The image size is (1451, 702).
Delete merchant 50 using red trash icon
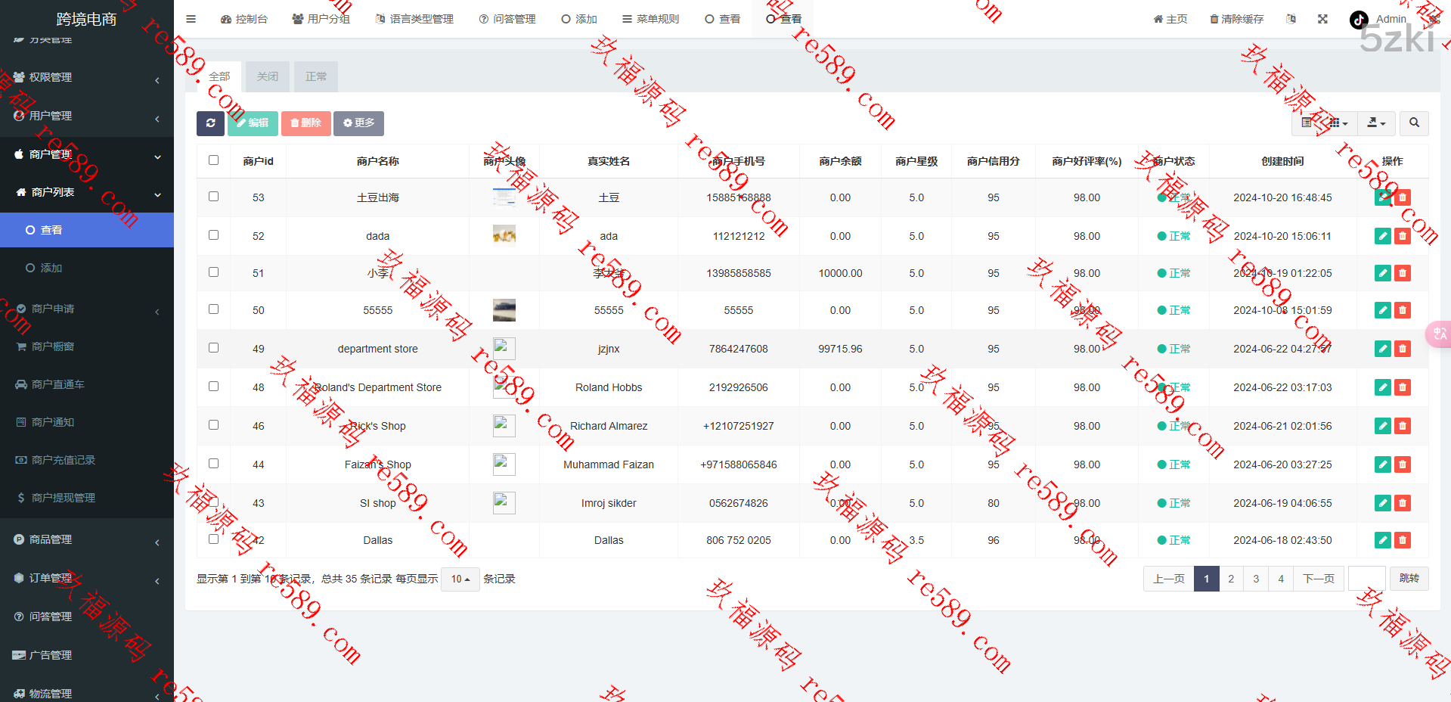point(1403,310)
